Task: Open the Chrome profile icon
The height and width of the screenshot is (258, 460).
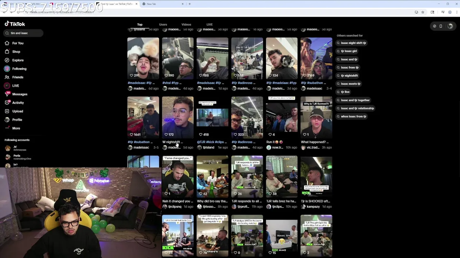Action: point(450,12)
